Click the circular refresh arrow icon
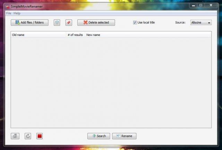Image resolution: width=222 pixels, height=150 pixels. 28,136
